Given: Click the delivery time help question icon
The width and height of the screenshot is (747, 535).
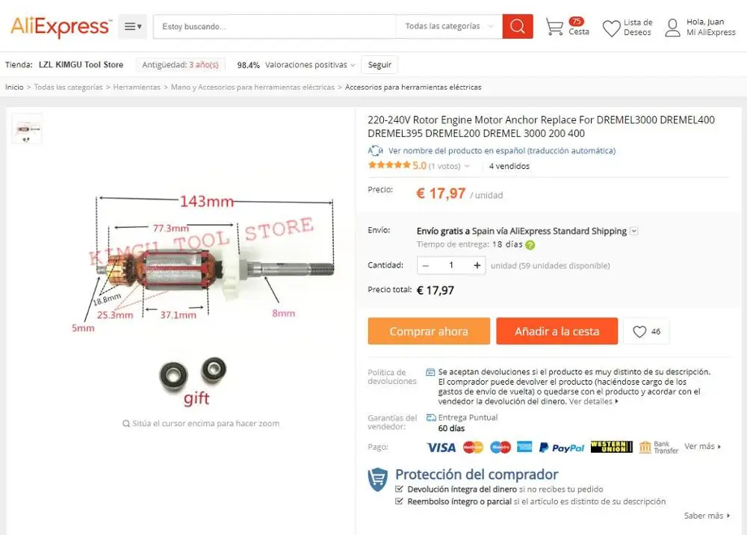Looking at the screenshot, I should pyautogui.click(x=530, y=245).
